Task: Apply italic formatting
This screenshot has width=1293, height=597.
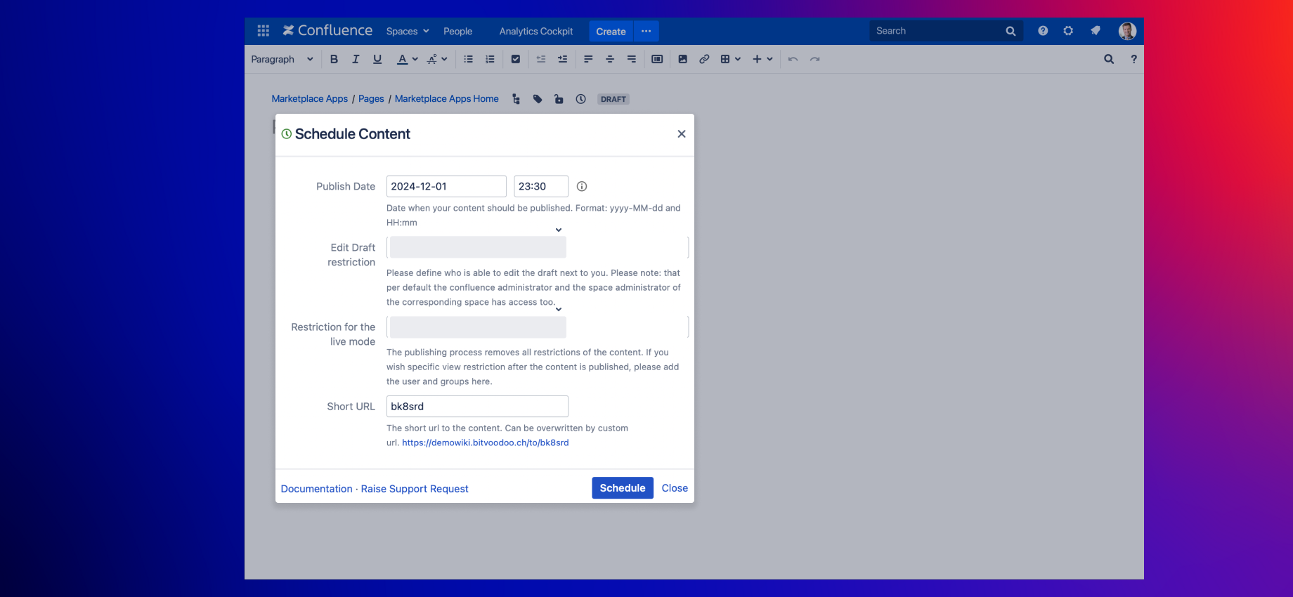Action: tap(356, 59)
